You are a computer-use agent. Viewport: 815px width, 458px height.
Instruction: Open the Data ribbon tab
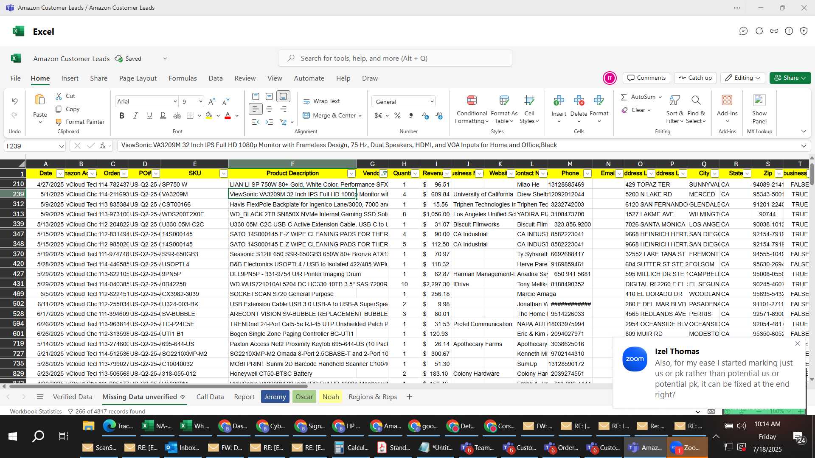pos(215,78)
